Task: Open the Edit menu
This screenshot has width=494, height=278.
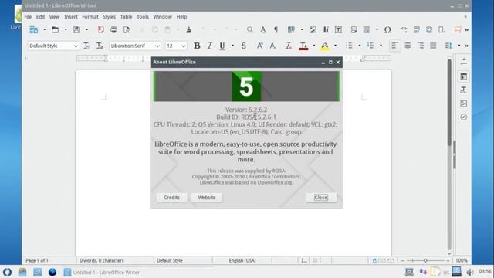Action: 40,17
